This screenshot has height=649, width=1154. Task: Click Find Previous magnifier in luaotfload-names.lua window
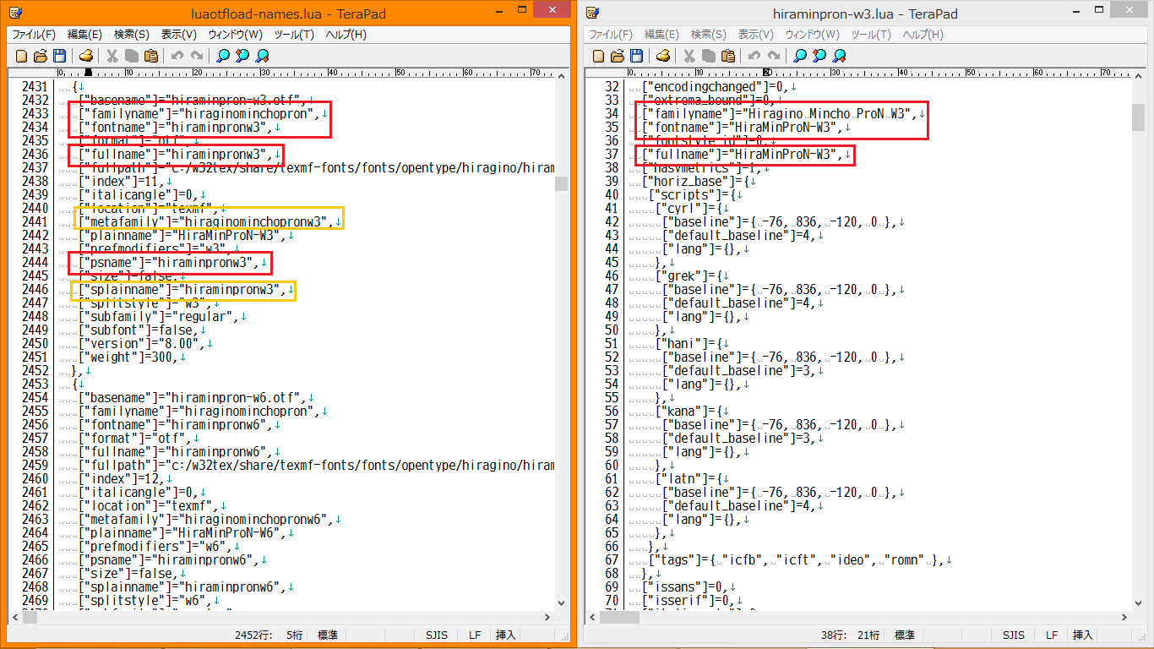pos(242,56)
